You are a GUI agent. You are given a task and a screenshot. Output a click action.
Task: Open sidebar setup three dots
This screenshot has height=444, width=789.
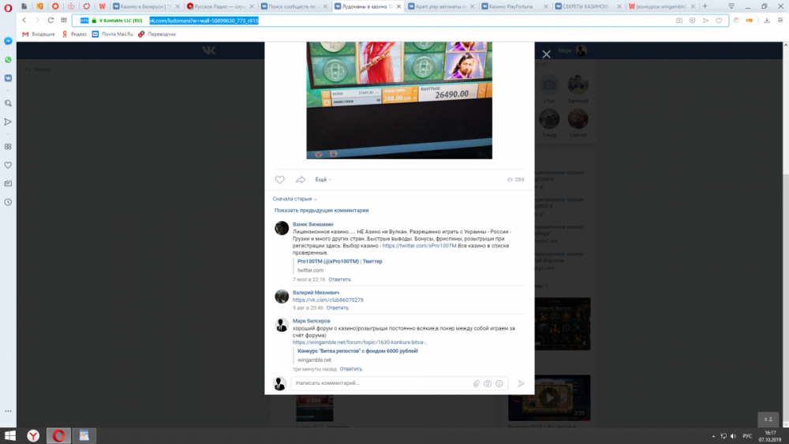pos(8,411)
